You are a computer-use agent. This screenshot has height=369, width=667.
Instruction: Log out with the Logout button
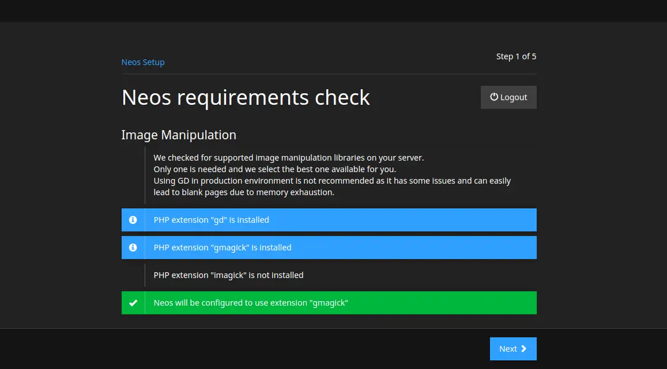pyautogui.click(x=508, y=97)
